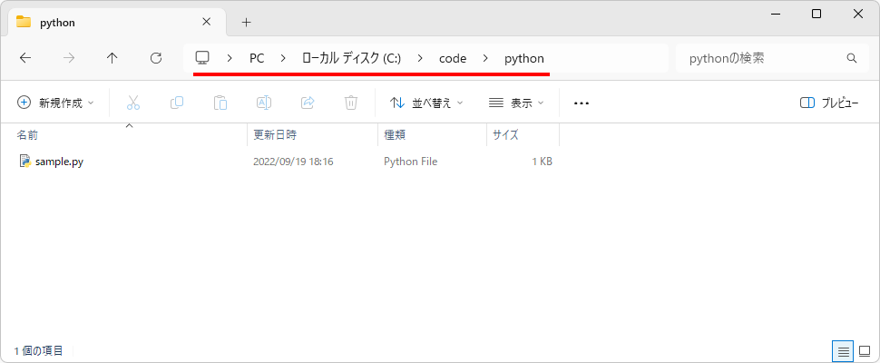Toggle the プレビュー preview pane
The width and height of the screenshot is (880, 363).
829,103
